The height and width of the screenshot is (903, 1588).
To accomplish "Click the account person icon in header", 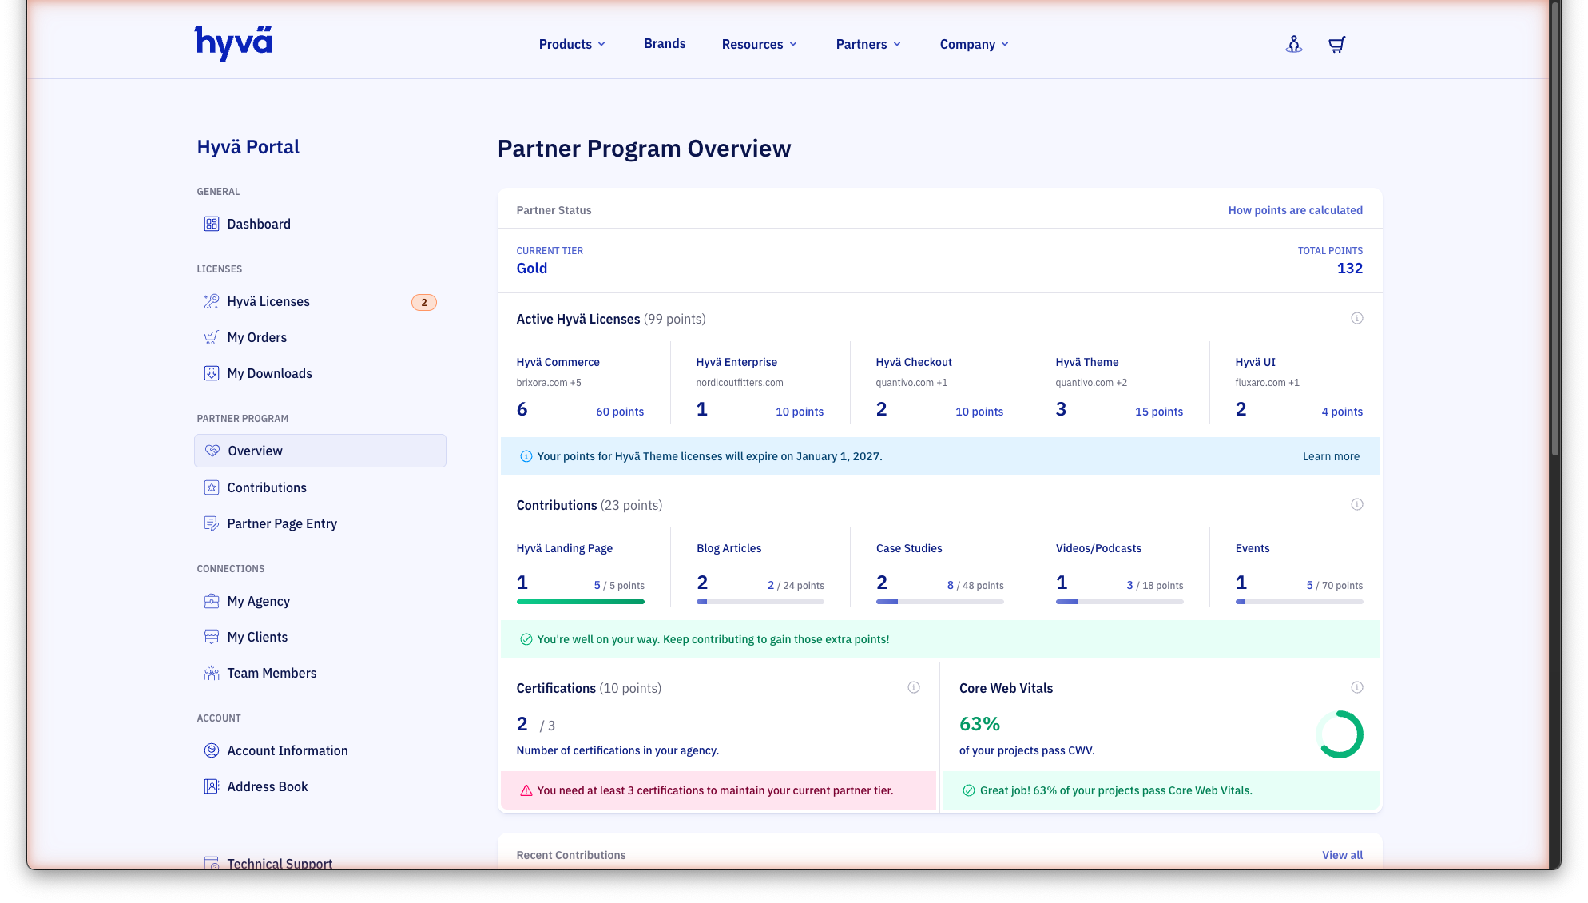I will tap(1294, 44).
